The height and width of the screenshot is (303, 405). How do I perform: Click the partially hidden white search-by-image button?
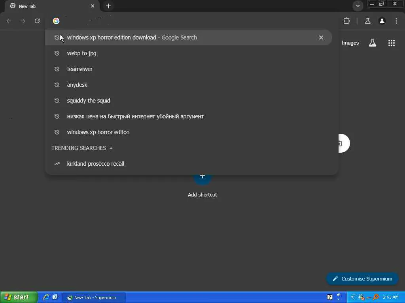tap(344, 143)
